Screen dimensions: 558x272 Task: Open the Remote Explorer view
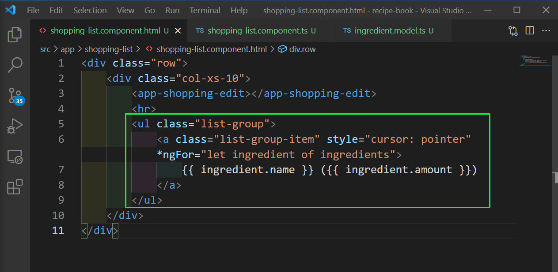(x=15, y=156)
